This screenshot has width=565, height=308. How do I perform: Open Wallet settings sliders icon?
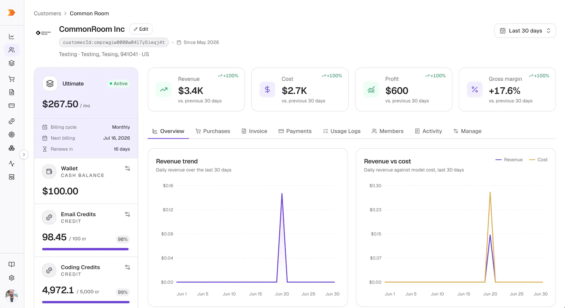tap(127, 168)
